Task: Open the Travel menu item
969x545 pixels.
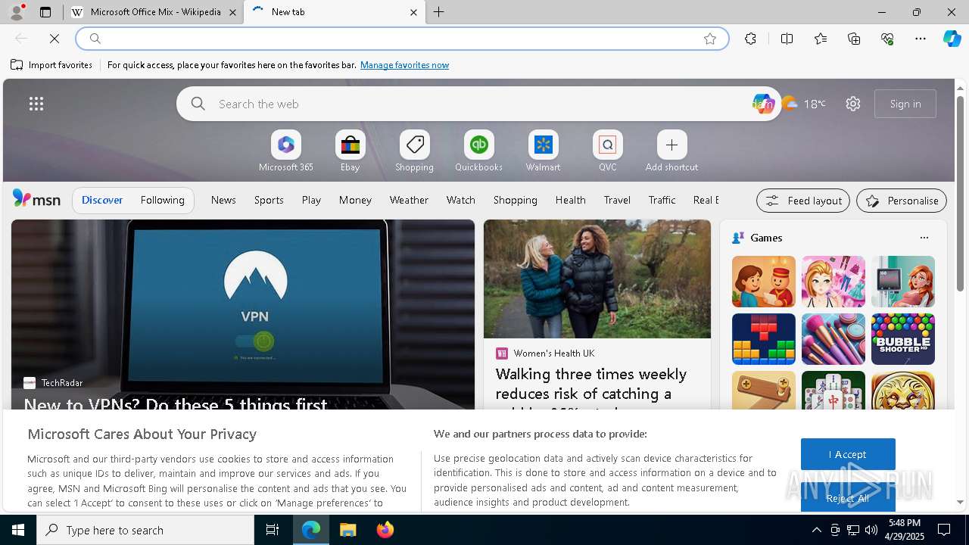Action: point(617,200)
